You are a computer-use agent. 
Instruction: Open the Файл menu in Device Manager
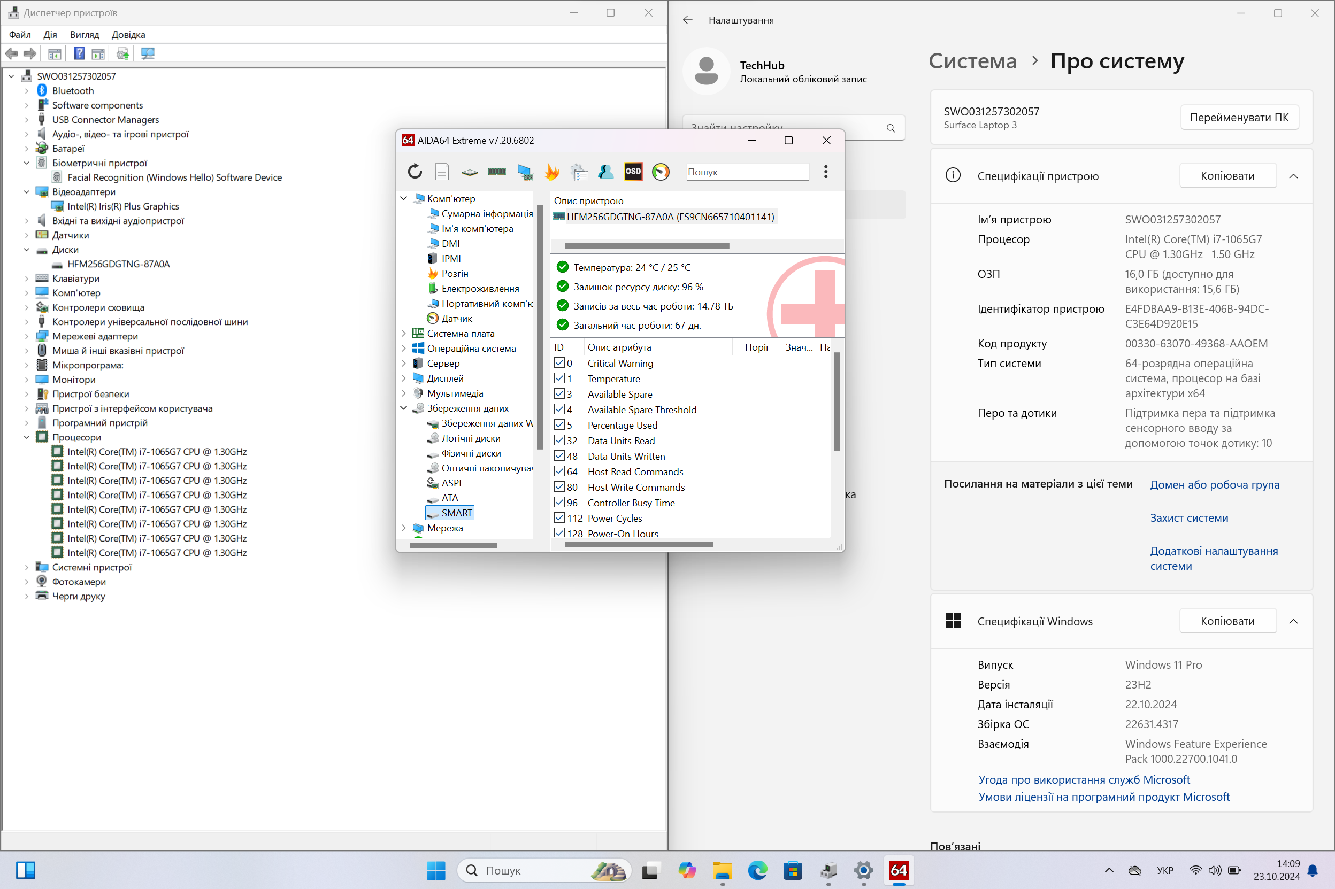(20, 35)
